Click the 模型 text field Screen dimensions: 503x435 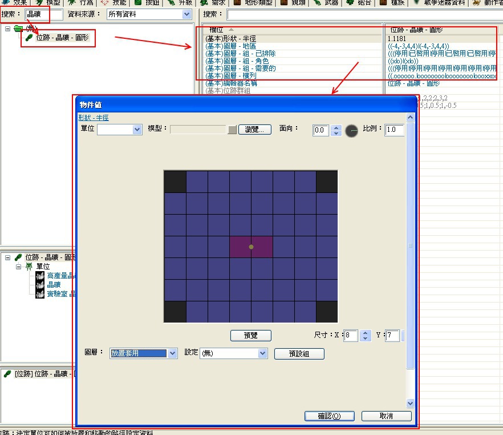198,130
